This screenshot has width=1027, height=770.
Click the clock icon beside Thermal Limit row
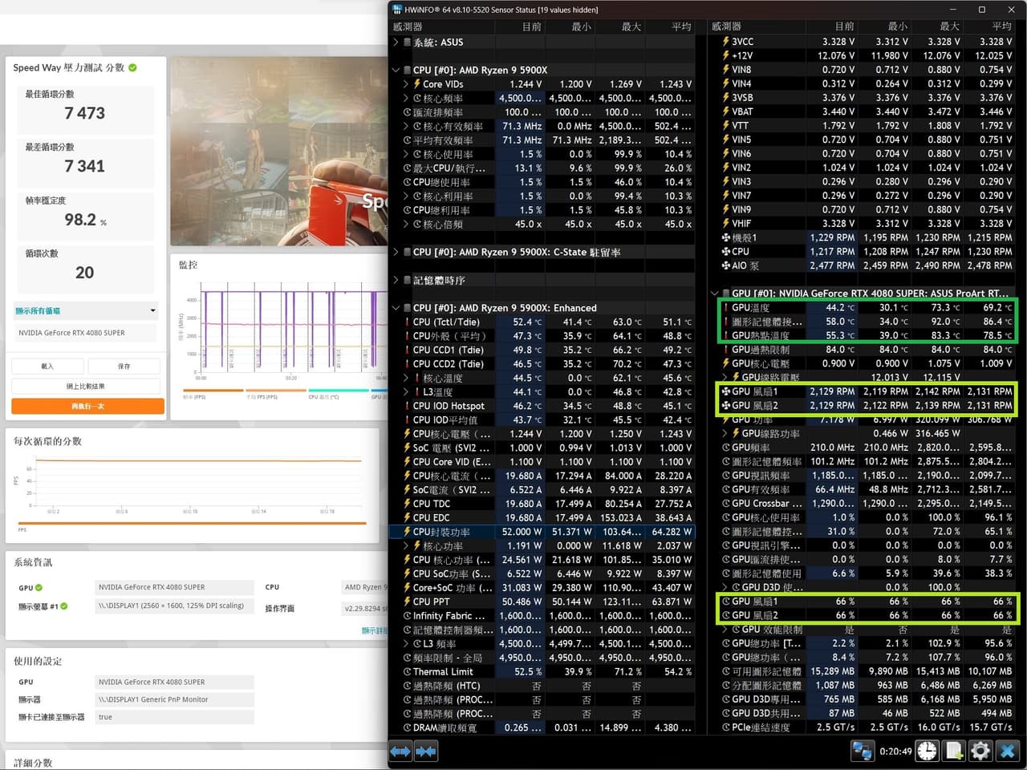[x=408, y=671]
